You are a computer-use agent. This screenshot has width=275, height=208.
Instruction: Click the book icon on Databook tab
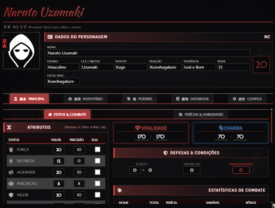177,99
